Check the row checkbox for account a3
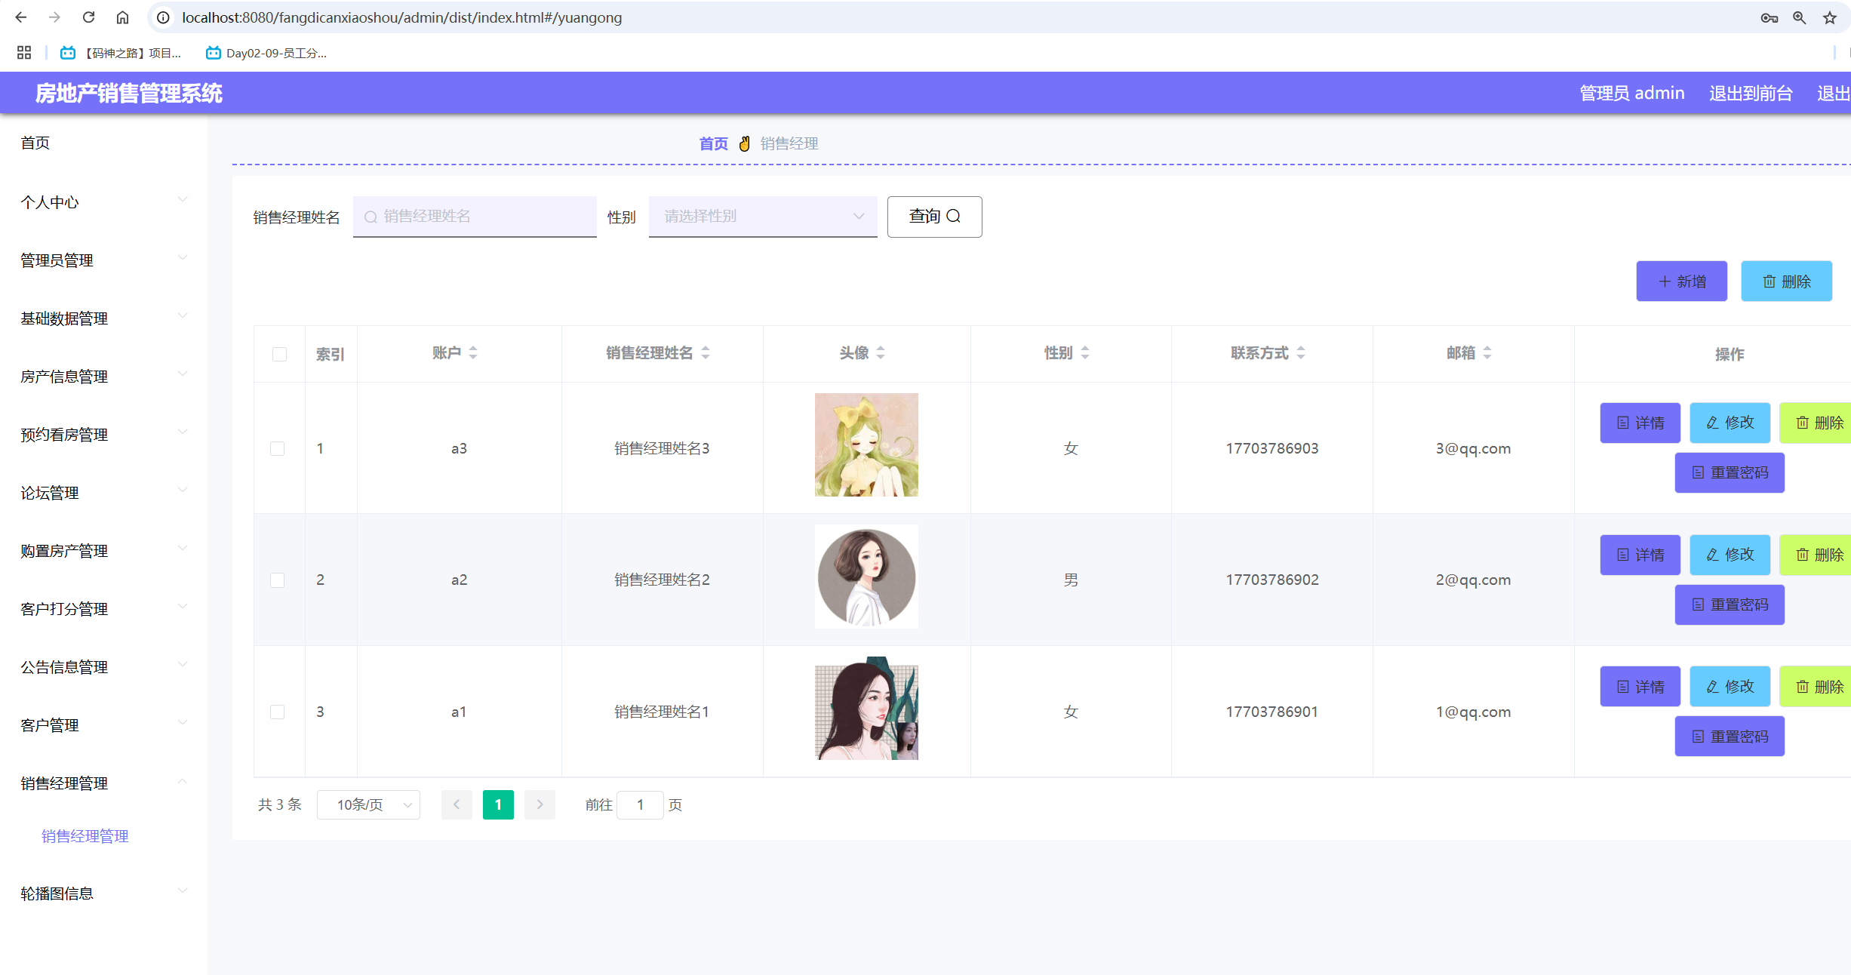 278,448
